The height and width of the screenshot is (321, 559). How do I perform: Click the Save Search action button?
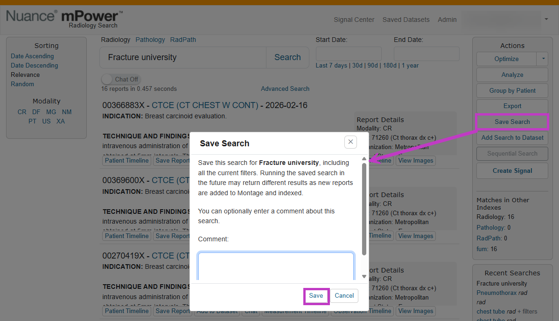pos(512,122)
